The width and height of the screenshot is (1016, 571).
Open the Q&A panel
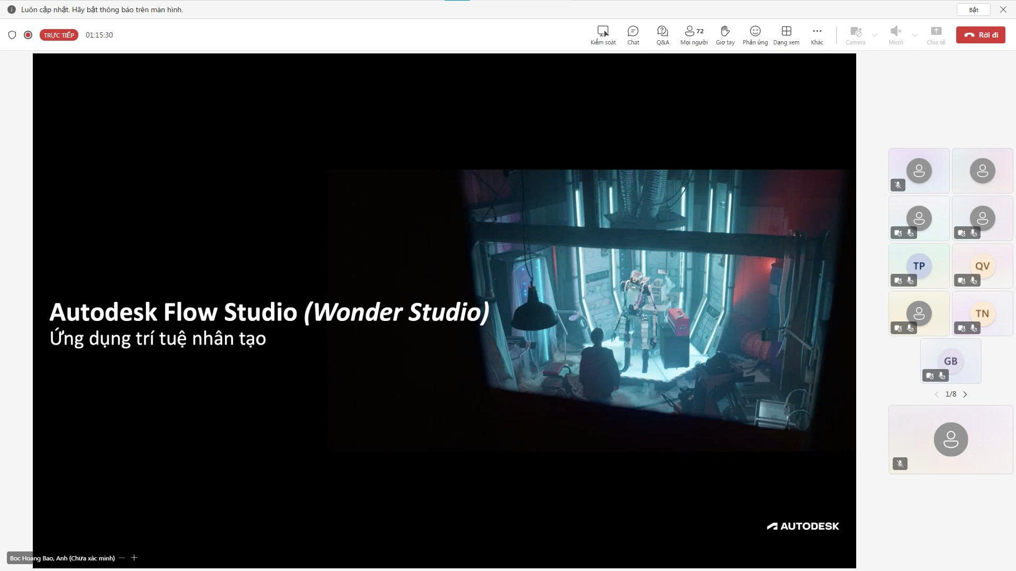point(663,35)
